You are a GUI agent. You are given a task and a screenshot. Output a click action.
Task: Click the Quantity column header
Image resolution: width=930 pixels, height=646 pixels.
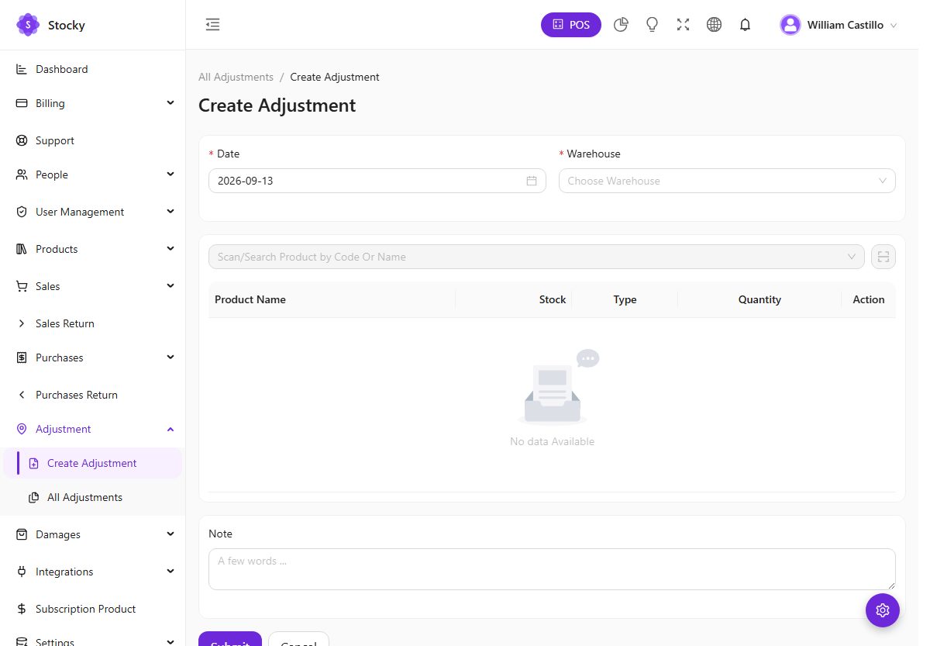coord(759,299)
